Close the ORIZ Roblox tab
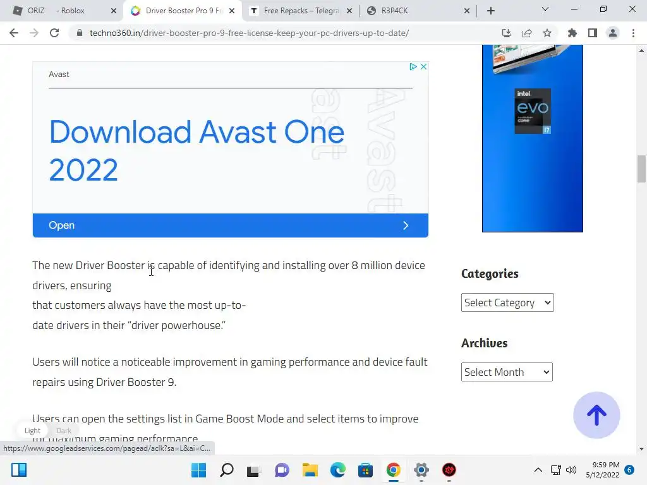647x485 pixels. pyautogui.click(x=114, y=11)
